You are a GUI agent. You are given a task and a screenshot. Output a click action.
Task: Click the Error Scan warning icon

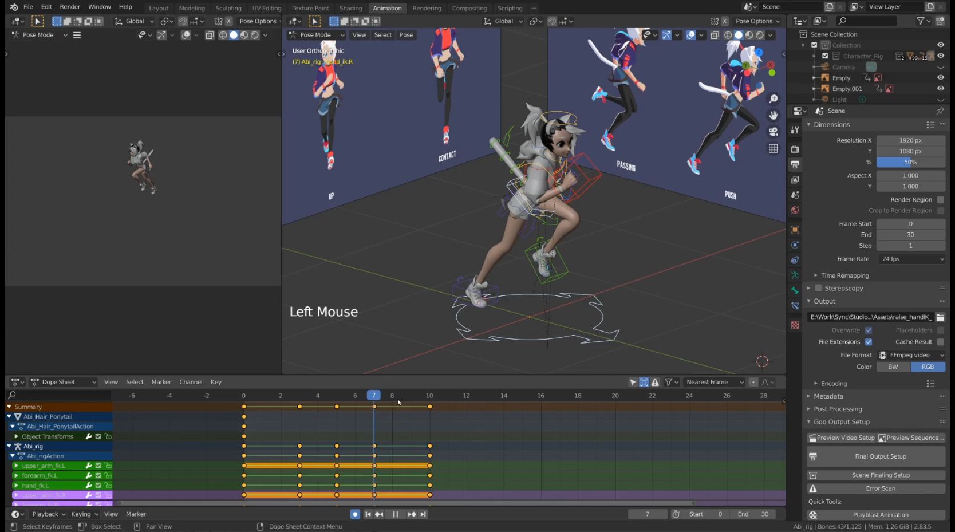pyautogui.click(x=812, y=488)
